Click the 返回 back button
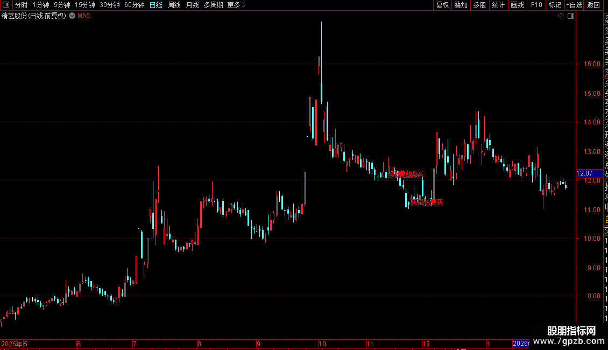608x350 pixels. 593,5
